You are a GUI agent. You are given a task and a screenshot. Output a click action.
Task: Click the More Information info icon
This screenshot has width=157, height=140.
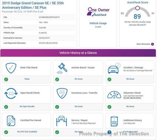click(x=153, y=44)
